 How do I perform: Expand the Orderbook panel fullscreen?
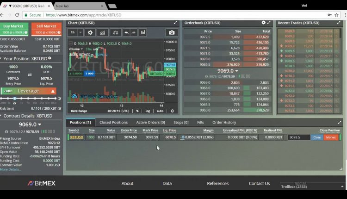(269, 23)
